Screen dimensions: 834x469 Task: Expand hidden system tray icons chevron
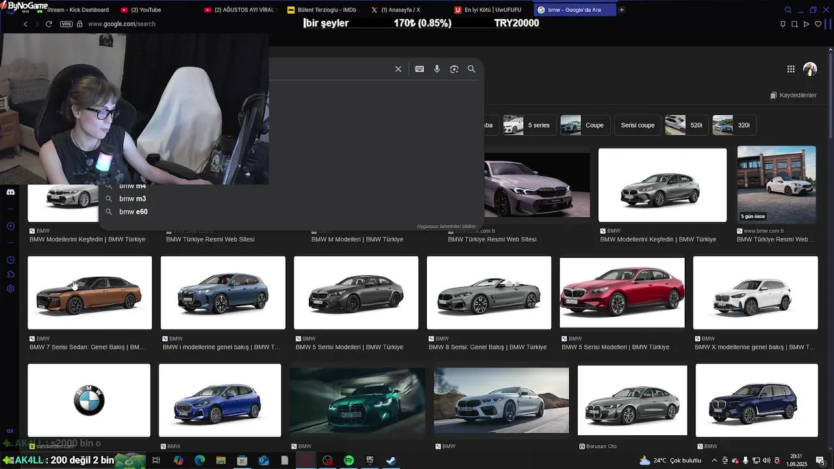(714, 461)
